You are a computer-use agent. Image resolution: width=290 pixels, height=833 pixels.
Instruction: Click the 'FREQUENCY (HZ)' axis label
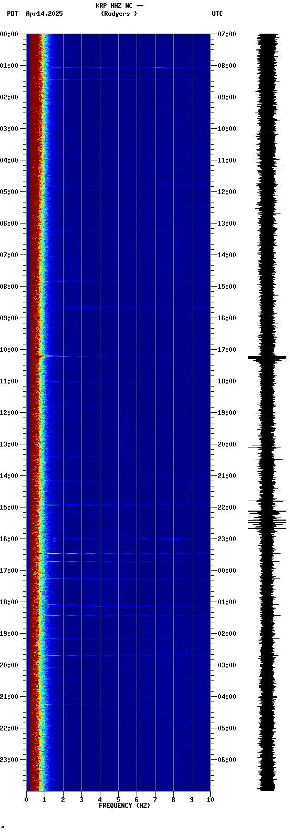tap(125, 806)
